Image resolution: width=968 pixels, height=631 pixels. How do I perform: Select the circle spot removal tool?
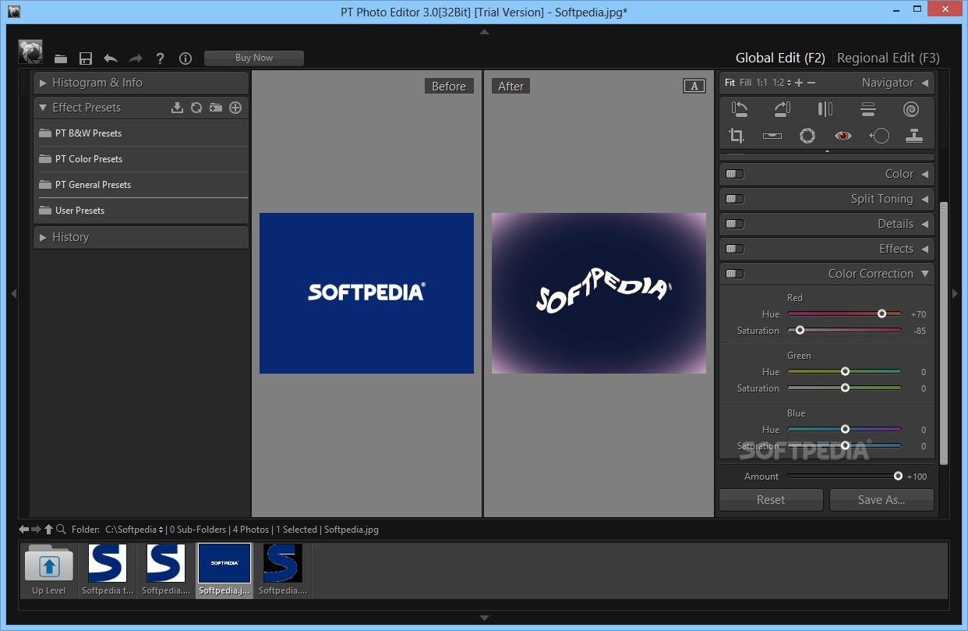879,136
